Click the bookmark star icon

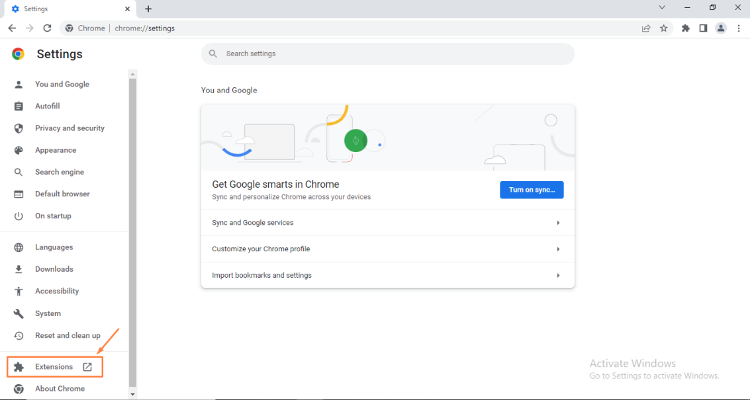[664, 28]
